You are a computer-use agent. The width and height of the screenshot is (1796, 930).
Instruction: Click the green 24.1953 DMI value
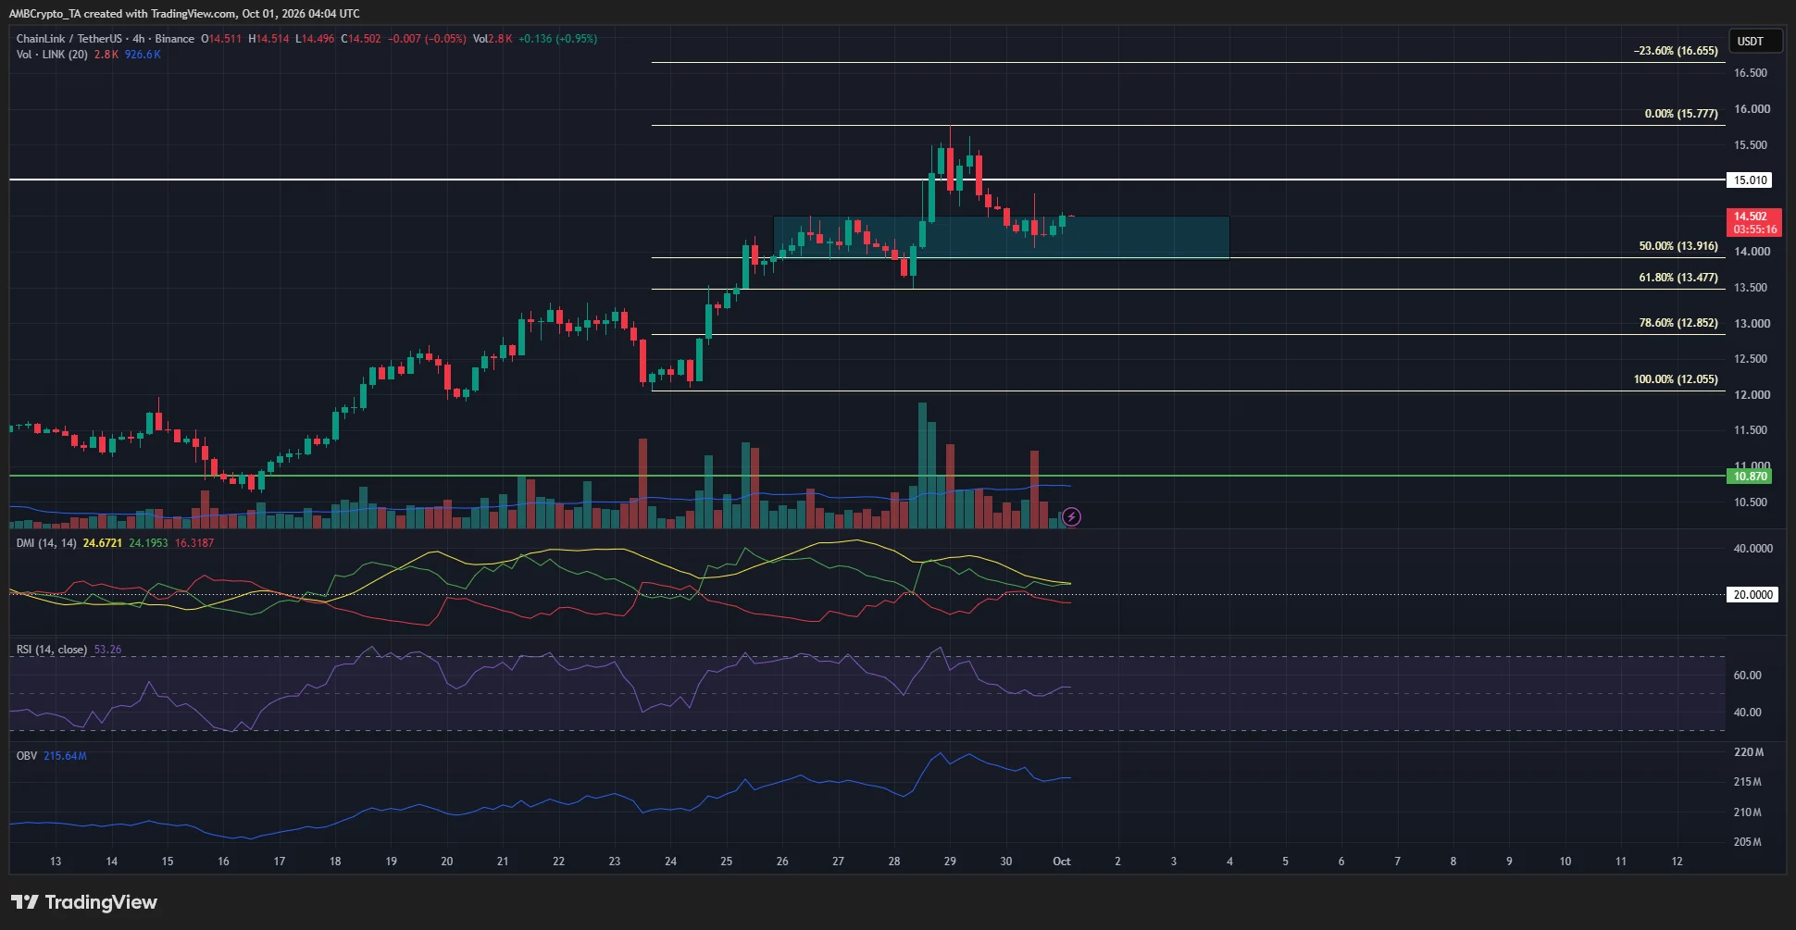tap(148, 543)
